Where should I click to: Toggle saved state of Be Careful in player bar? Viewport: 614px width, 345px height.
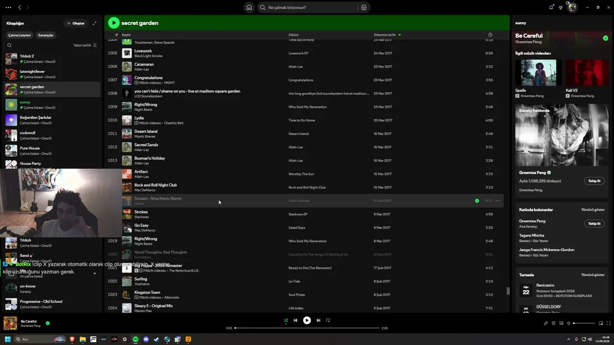click(x=47, y=323)
